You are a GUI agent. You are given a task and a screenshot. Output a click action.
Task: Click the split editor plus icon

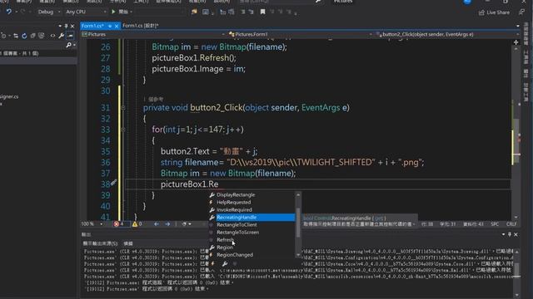516,42
